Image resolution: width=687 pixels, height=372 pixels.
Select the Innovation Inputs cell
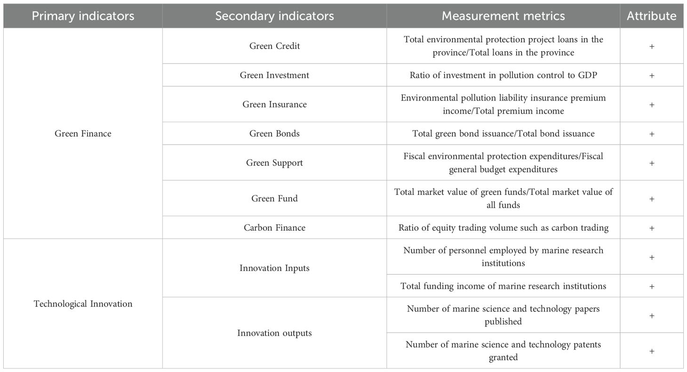(274, 268)
